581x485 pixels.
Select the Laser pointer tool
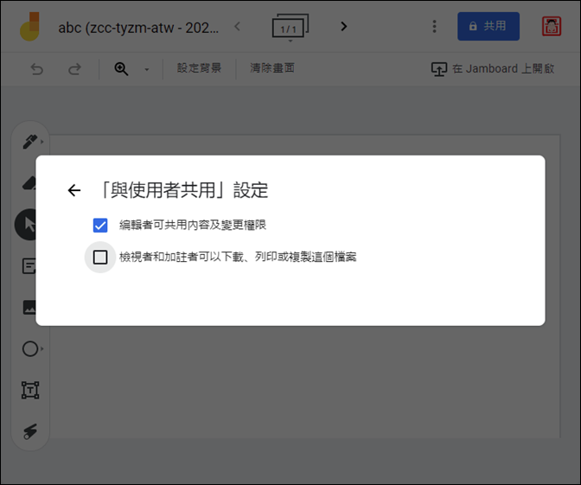pos(30,431)
